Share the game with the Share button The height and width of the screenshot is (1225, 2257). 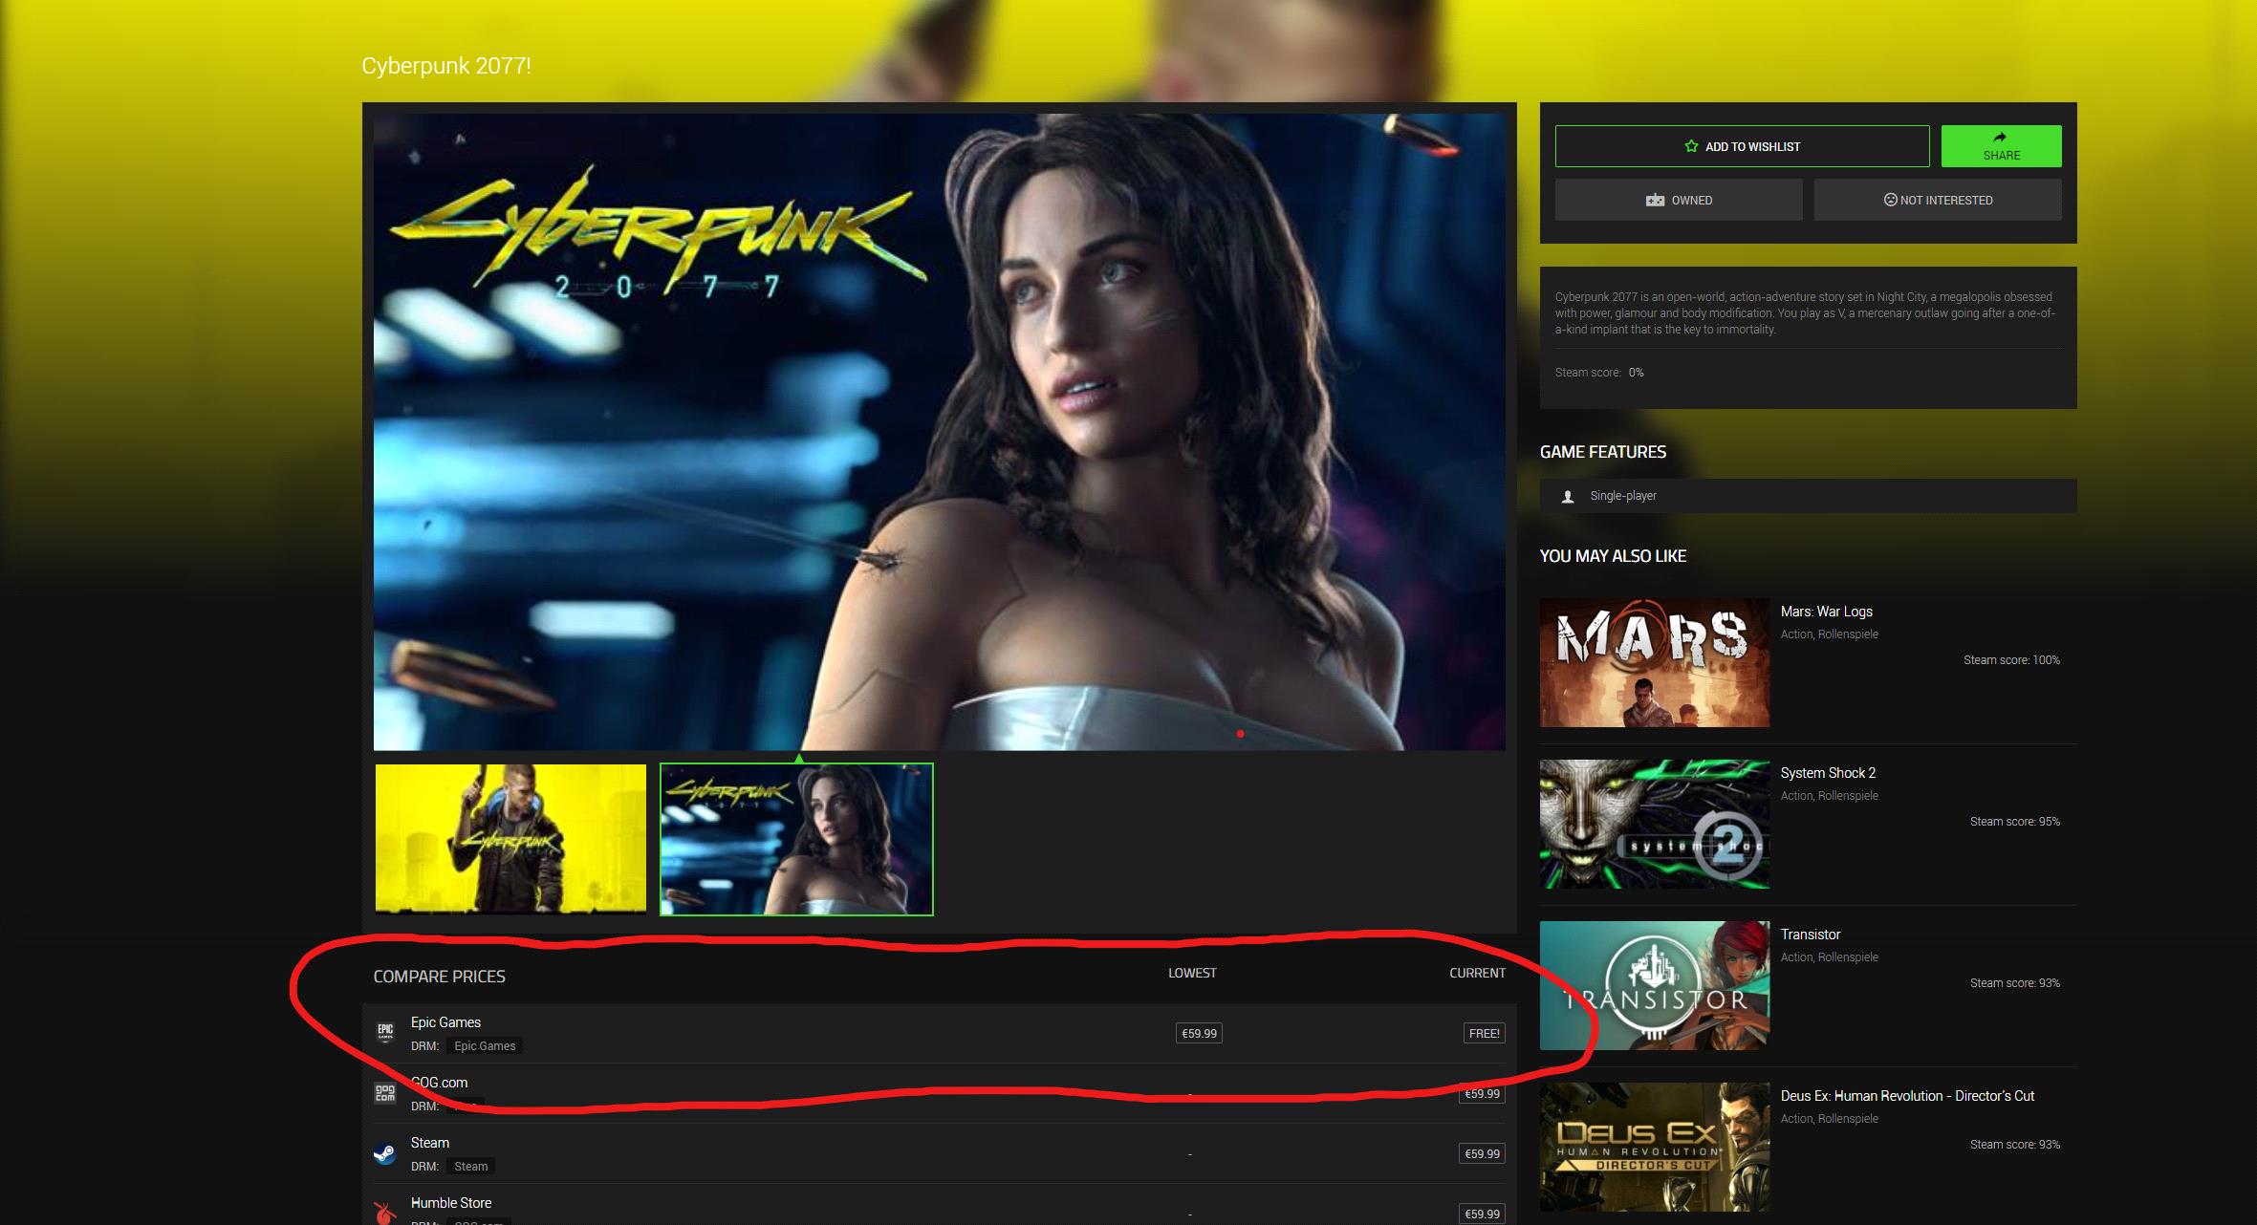pos(2001,146)
